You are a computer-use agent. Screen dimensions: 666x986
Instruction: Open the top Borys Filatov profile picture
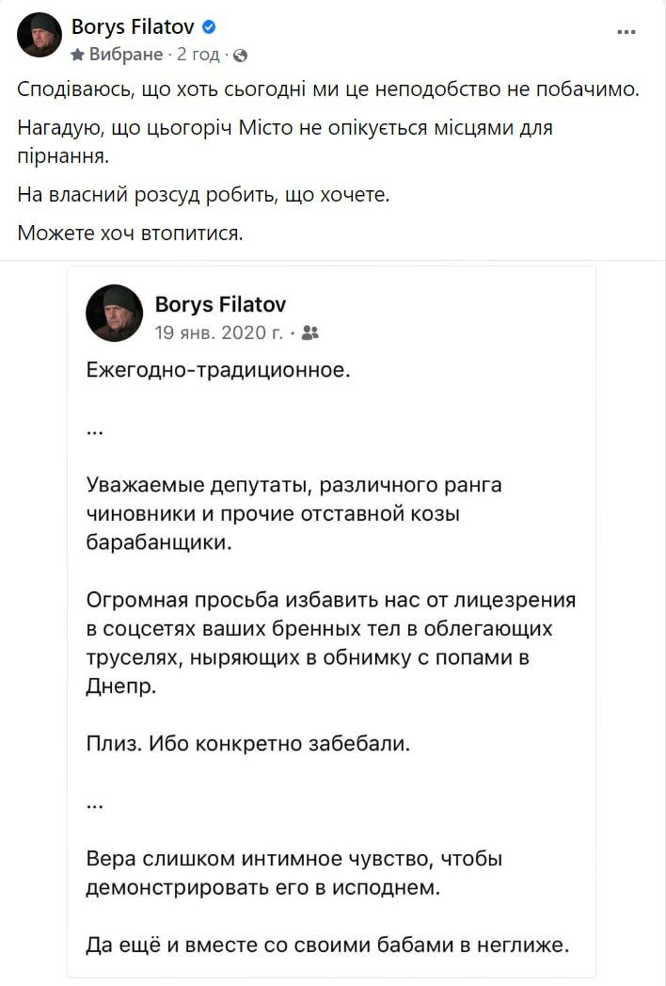click(40, 36)
